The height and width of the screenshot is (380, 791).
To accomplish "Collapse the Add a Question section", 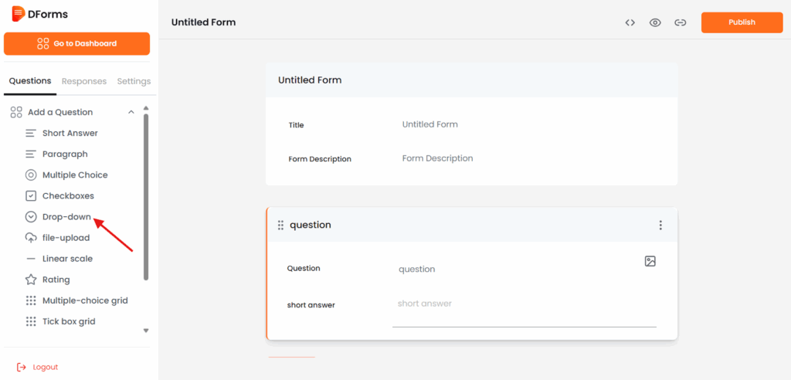I will (131, 112).
